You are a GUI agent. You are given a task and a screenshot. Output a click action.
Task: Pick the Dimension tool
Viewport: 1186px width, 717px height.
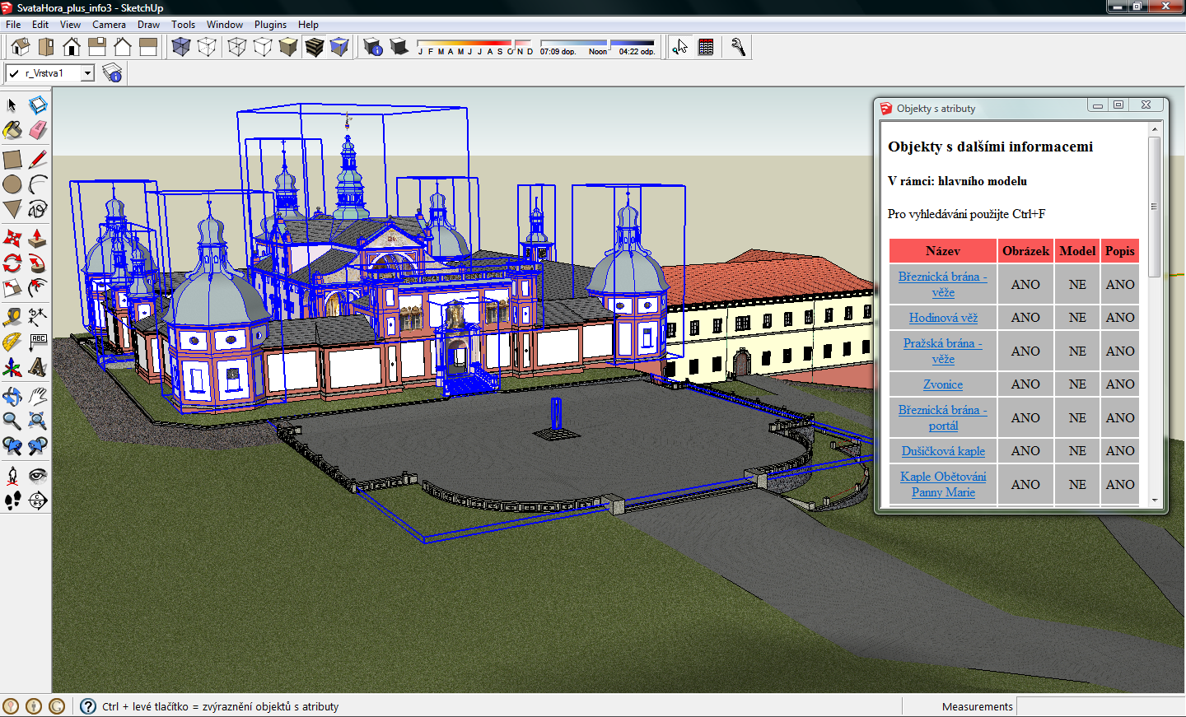[x=38, y=317]
